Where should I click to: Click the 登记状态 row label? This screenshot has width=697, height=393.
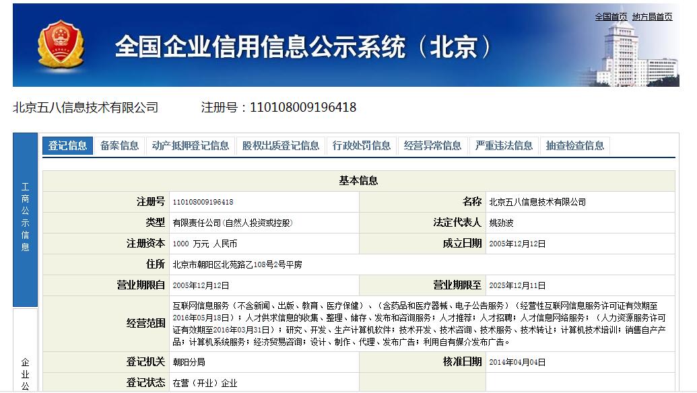(x=146, y=383)
